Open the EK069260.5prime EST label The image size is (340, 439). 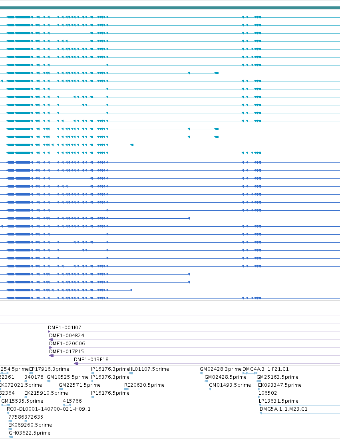(30, 425)
